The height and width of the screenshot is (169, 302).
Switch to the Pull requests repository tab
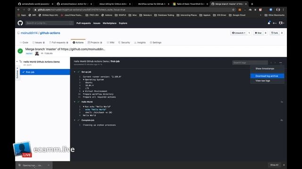tap(59, 43)
